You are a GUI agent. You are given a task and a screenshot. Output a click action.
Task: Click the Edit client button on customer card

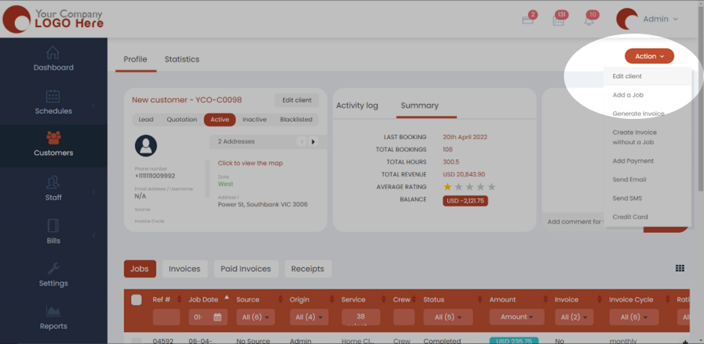click(296, 100)
